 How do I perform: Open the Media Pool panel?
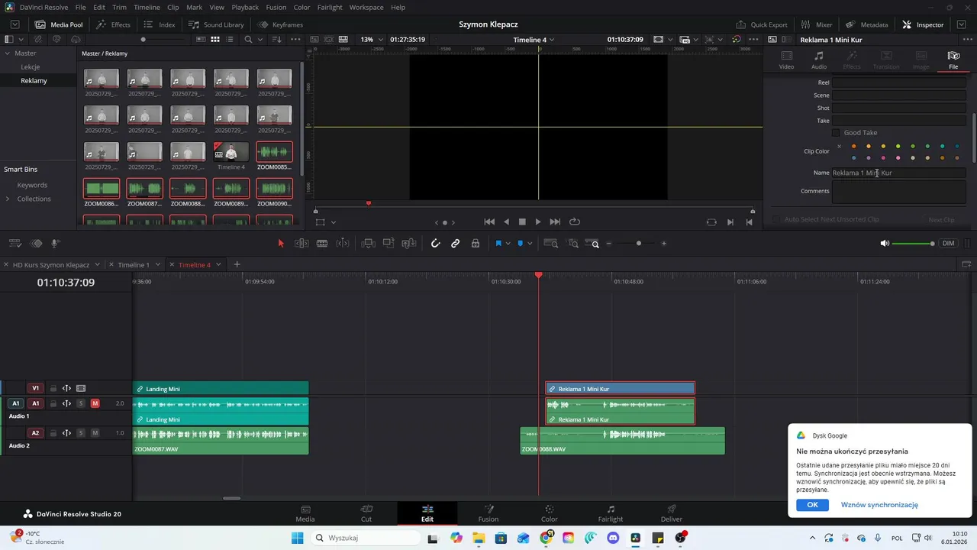[59, 24]
